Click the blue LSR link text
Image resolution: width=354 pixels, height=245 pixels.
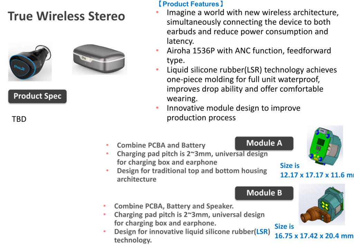[262, 232]
